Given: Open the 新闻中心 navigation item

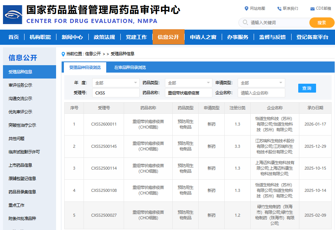Looking at the screenshot, I should click(x=72, y=37).
